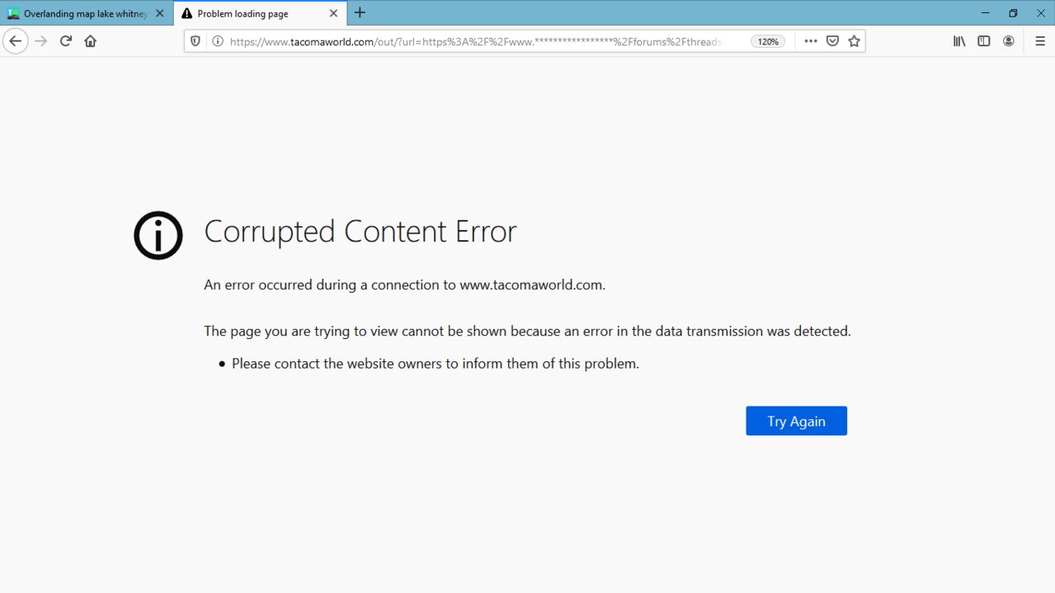The image size is (1055, 593).
Task: Open the Firefox hamburger menu
Action: tap(1040, 41)
